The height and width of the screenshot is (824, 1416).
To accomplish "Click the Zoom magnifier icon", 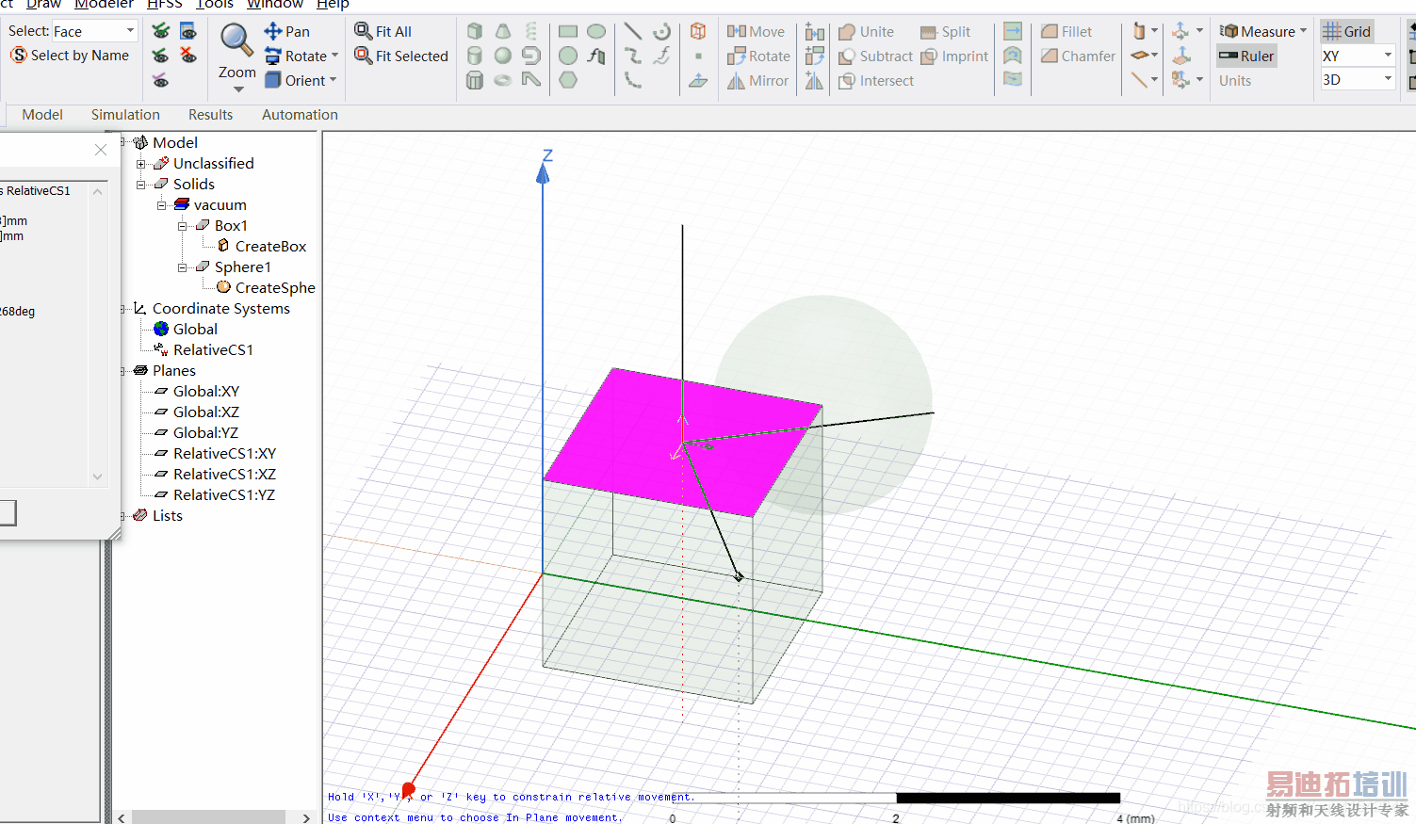I will pos(236,40).
